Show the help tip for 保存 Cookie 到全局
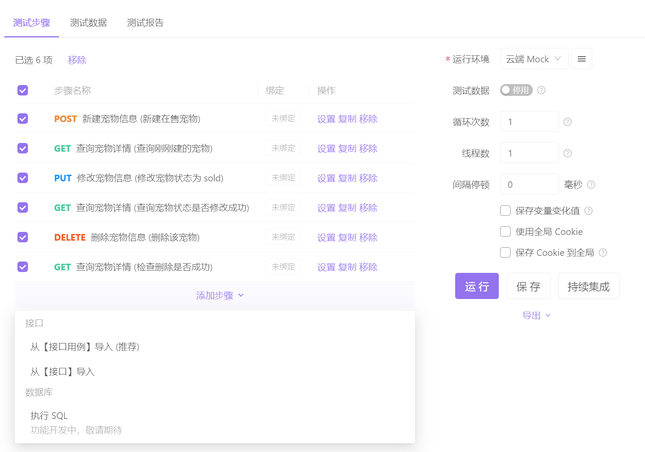This screenshot has height=452, width=645. pyautogui.click(x=603, y=253)
